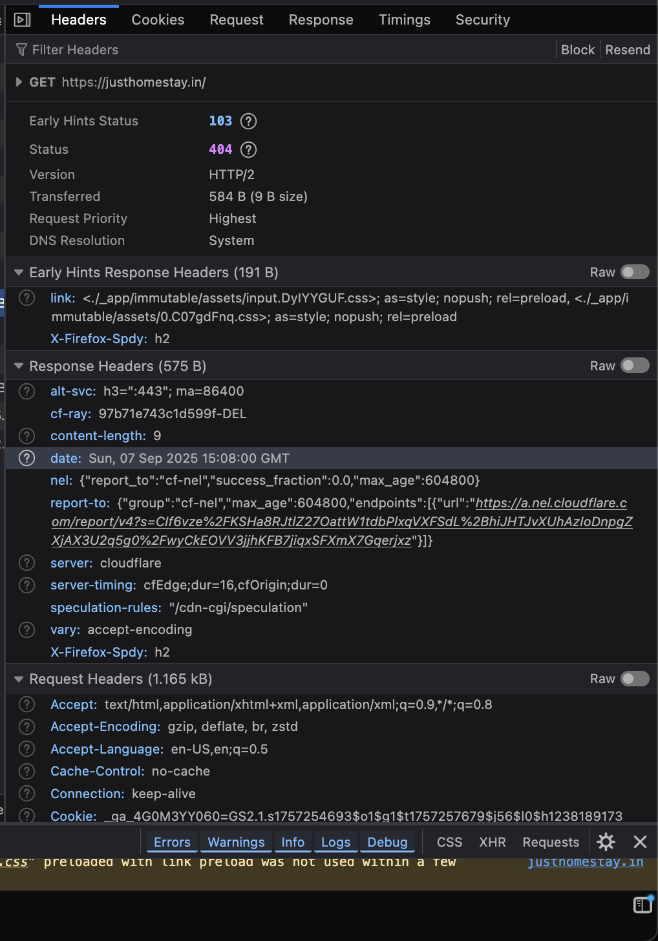Click help icon for alt-svc header

(27, 392)
